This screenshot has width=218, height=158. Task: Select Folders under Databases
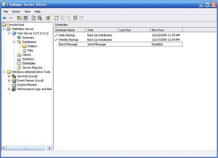click(32, 46)
